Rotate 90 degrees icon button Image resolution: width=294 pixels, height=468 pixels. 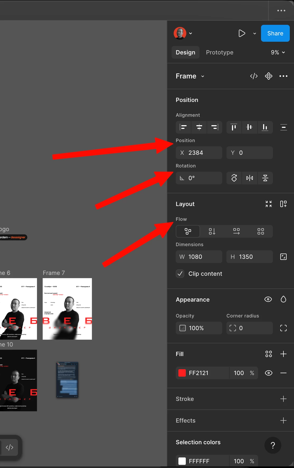234,178
